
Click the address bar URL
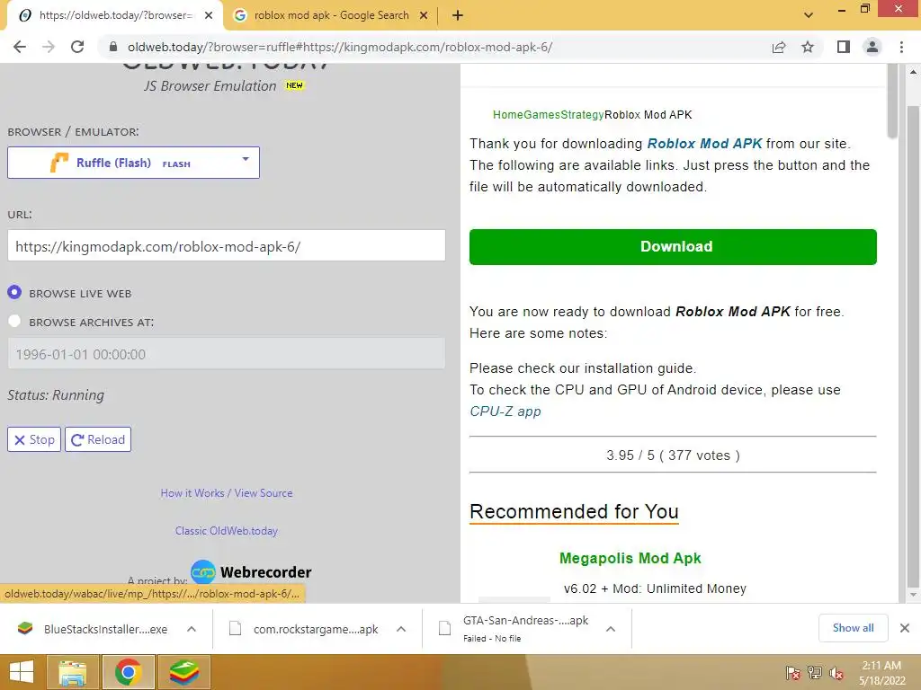point(339,47)
